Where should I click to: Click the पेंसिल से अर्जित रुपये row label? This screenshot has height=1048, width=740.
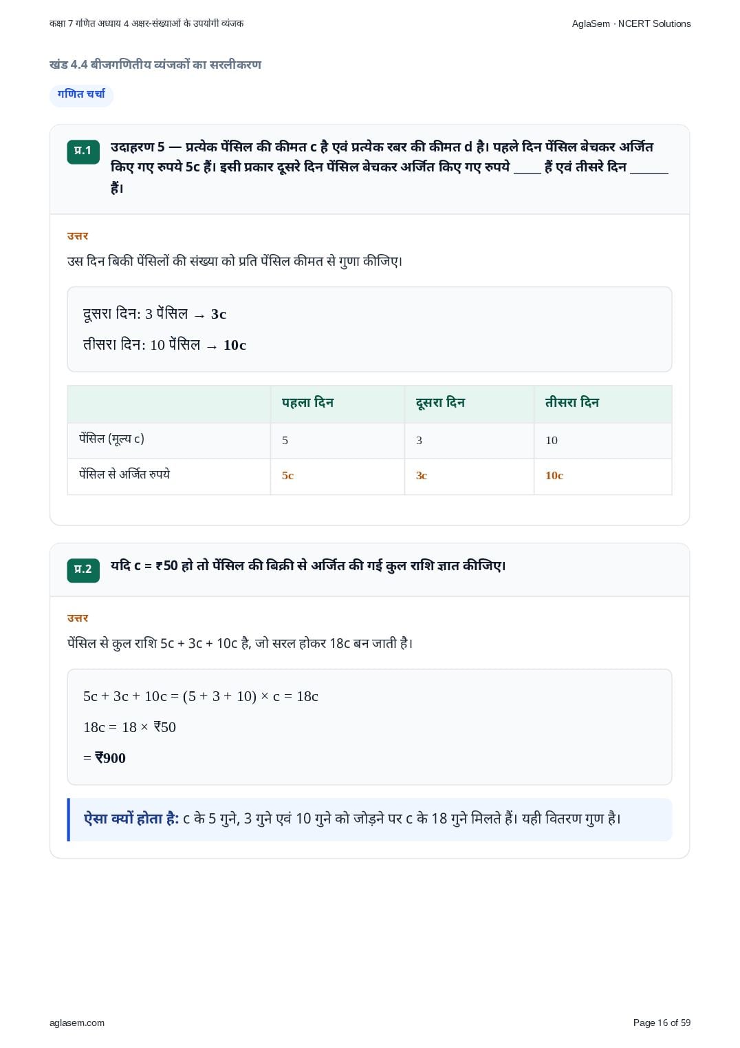(x=124, y=475)
